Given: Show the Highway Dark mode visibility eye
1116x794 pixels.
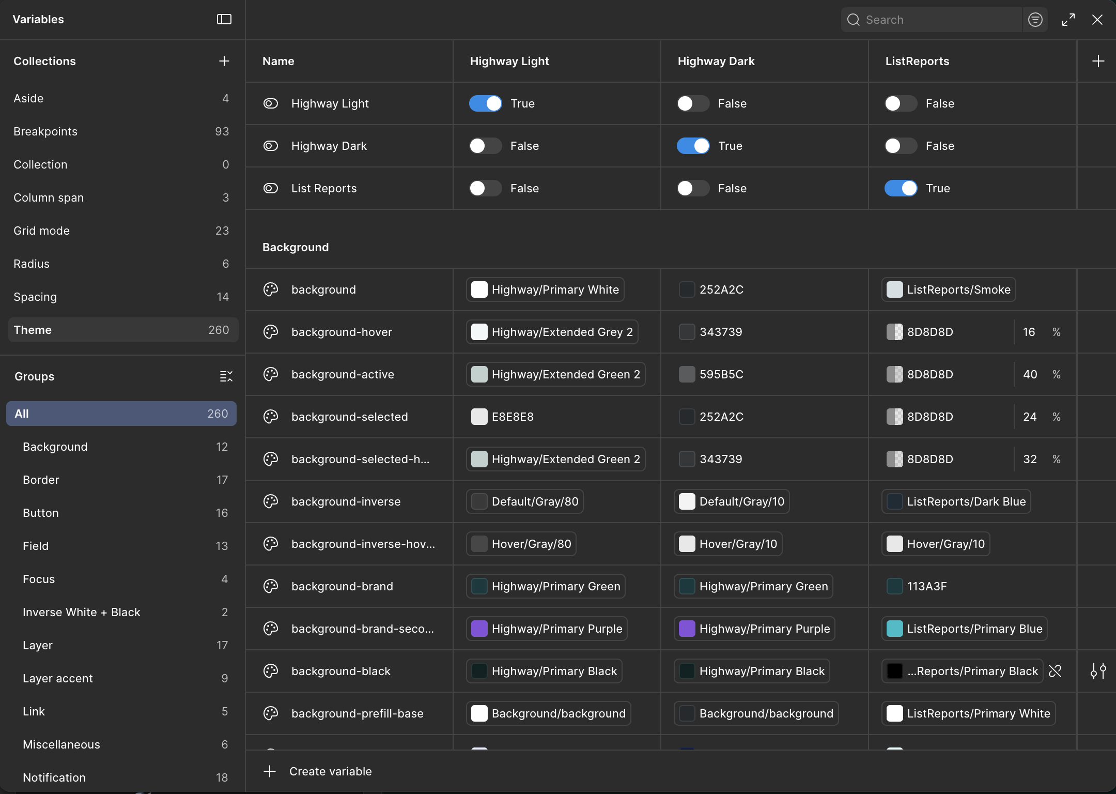Looking at the screenshot, I should click(x=271, y=146).
